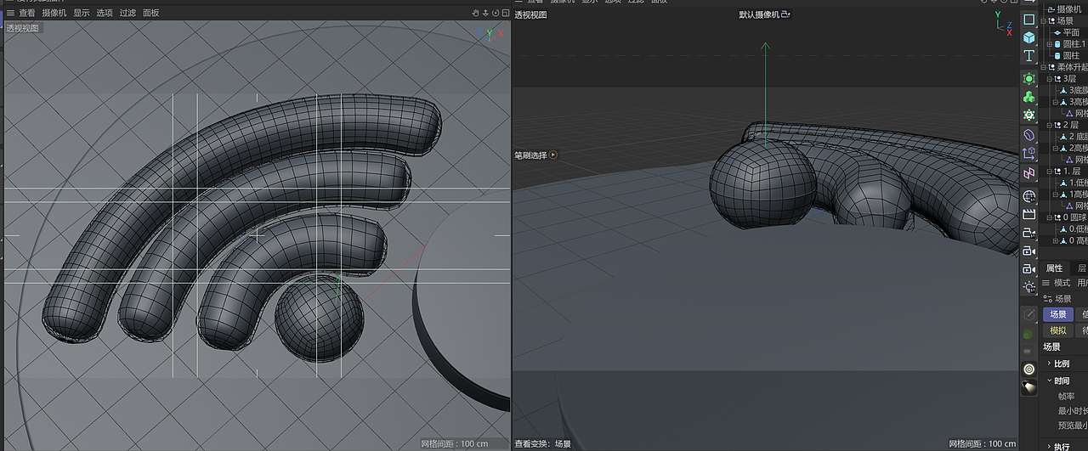
Task: Open the 查看 menu in left viewport
Action: [x=27, y=13]
